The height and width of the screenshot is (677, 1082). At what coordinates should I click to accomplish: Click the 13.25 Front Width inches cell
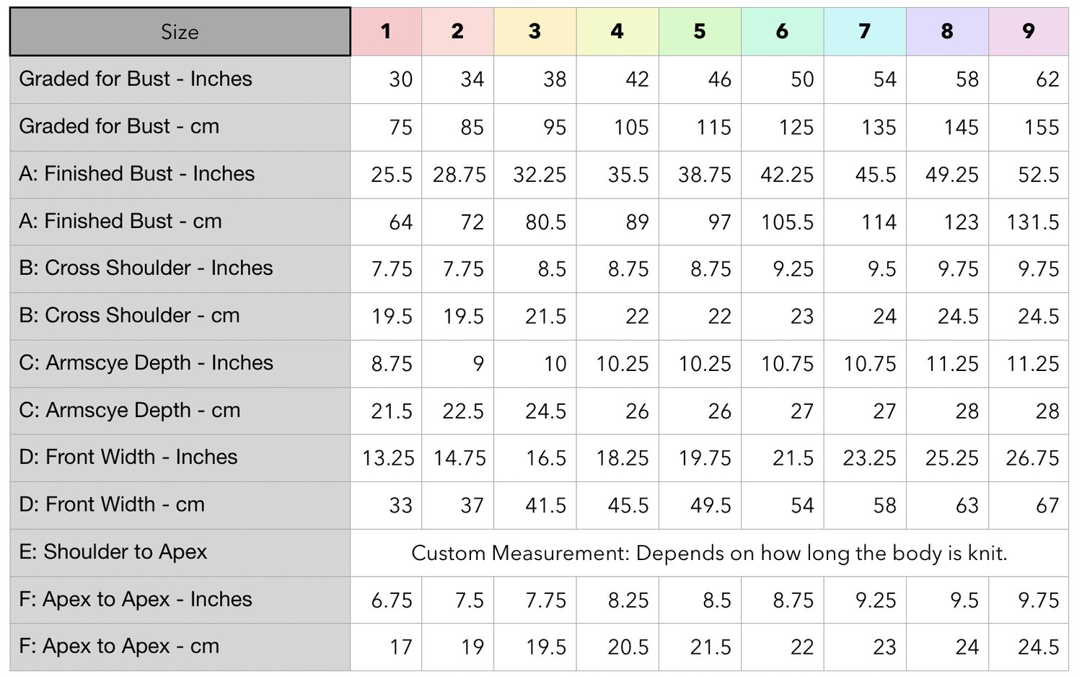pyautogui.click(x=388, y=458)
